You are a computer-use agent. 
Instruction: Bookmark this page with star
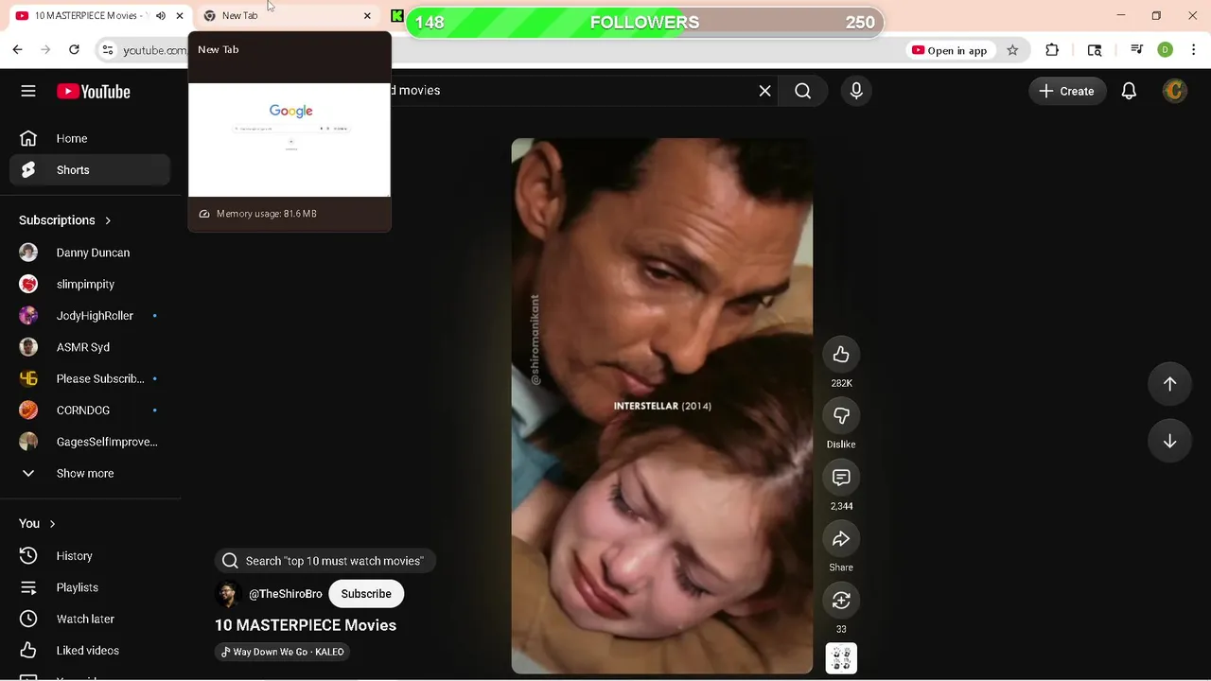pos(1012,50)
